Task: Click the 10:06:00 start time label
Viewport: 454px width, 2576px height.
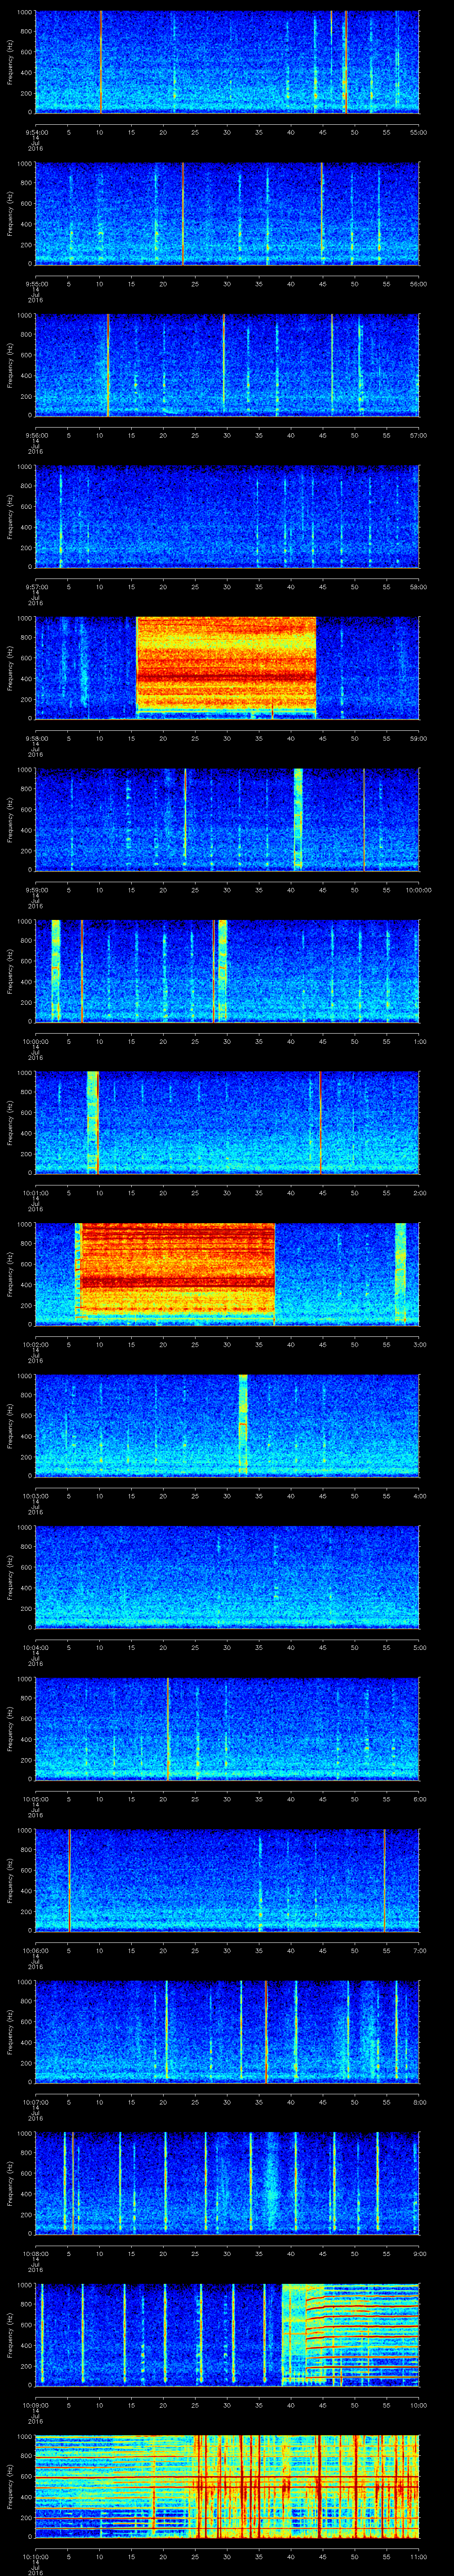Action: point(36,1950)
